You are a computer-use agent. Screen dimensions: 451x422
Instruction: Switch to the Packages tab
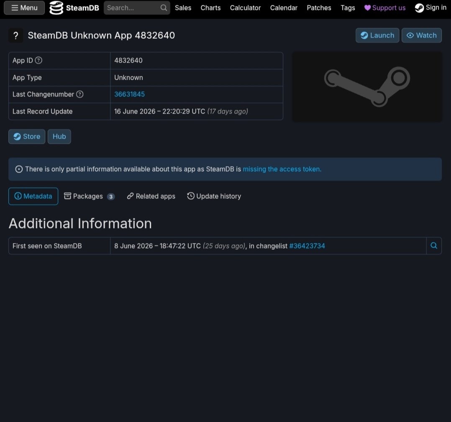89,196
